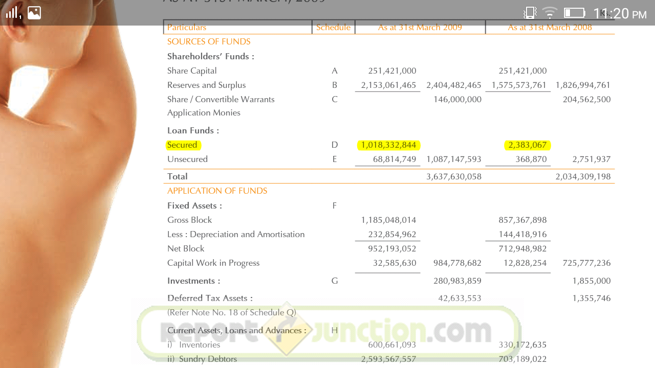Click investments value 1,855,000
The height and width of the screenshot is (368, 655).
point(592,281)
